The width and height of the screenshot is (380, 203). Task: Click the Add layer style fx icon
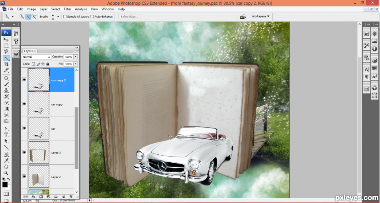[33, 197]
